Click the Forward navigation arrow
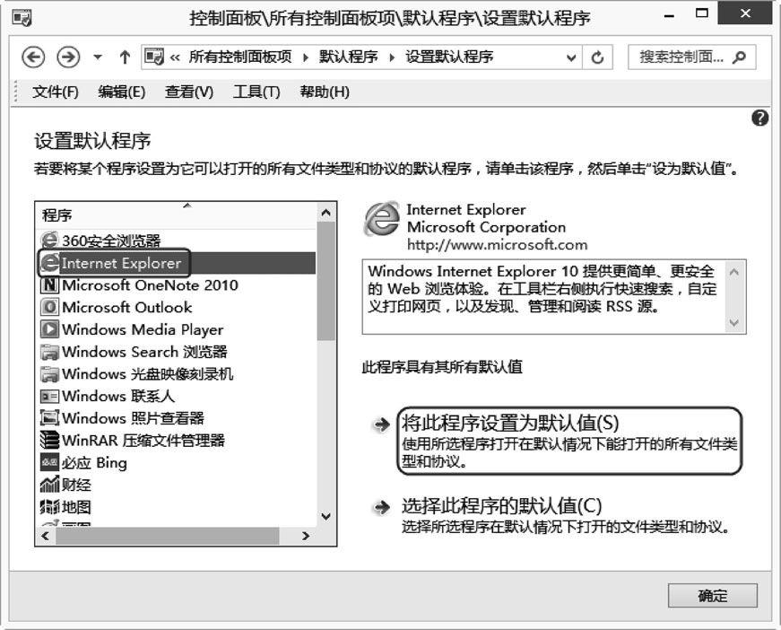This screenshot has width=781, height=630. click(x=68, y=57)
